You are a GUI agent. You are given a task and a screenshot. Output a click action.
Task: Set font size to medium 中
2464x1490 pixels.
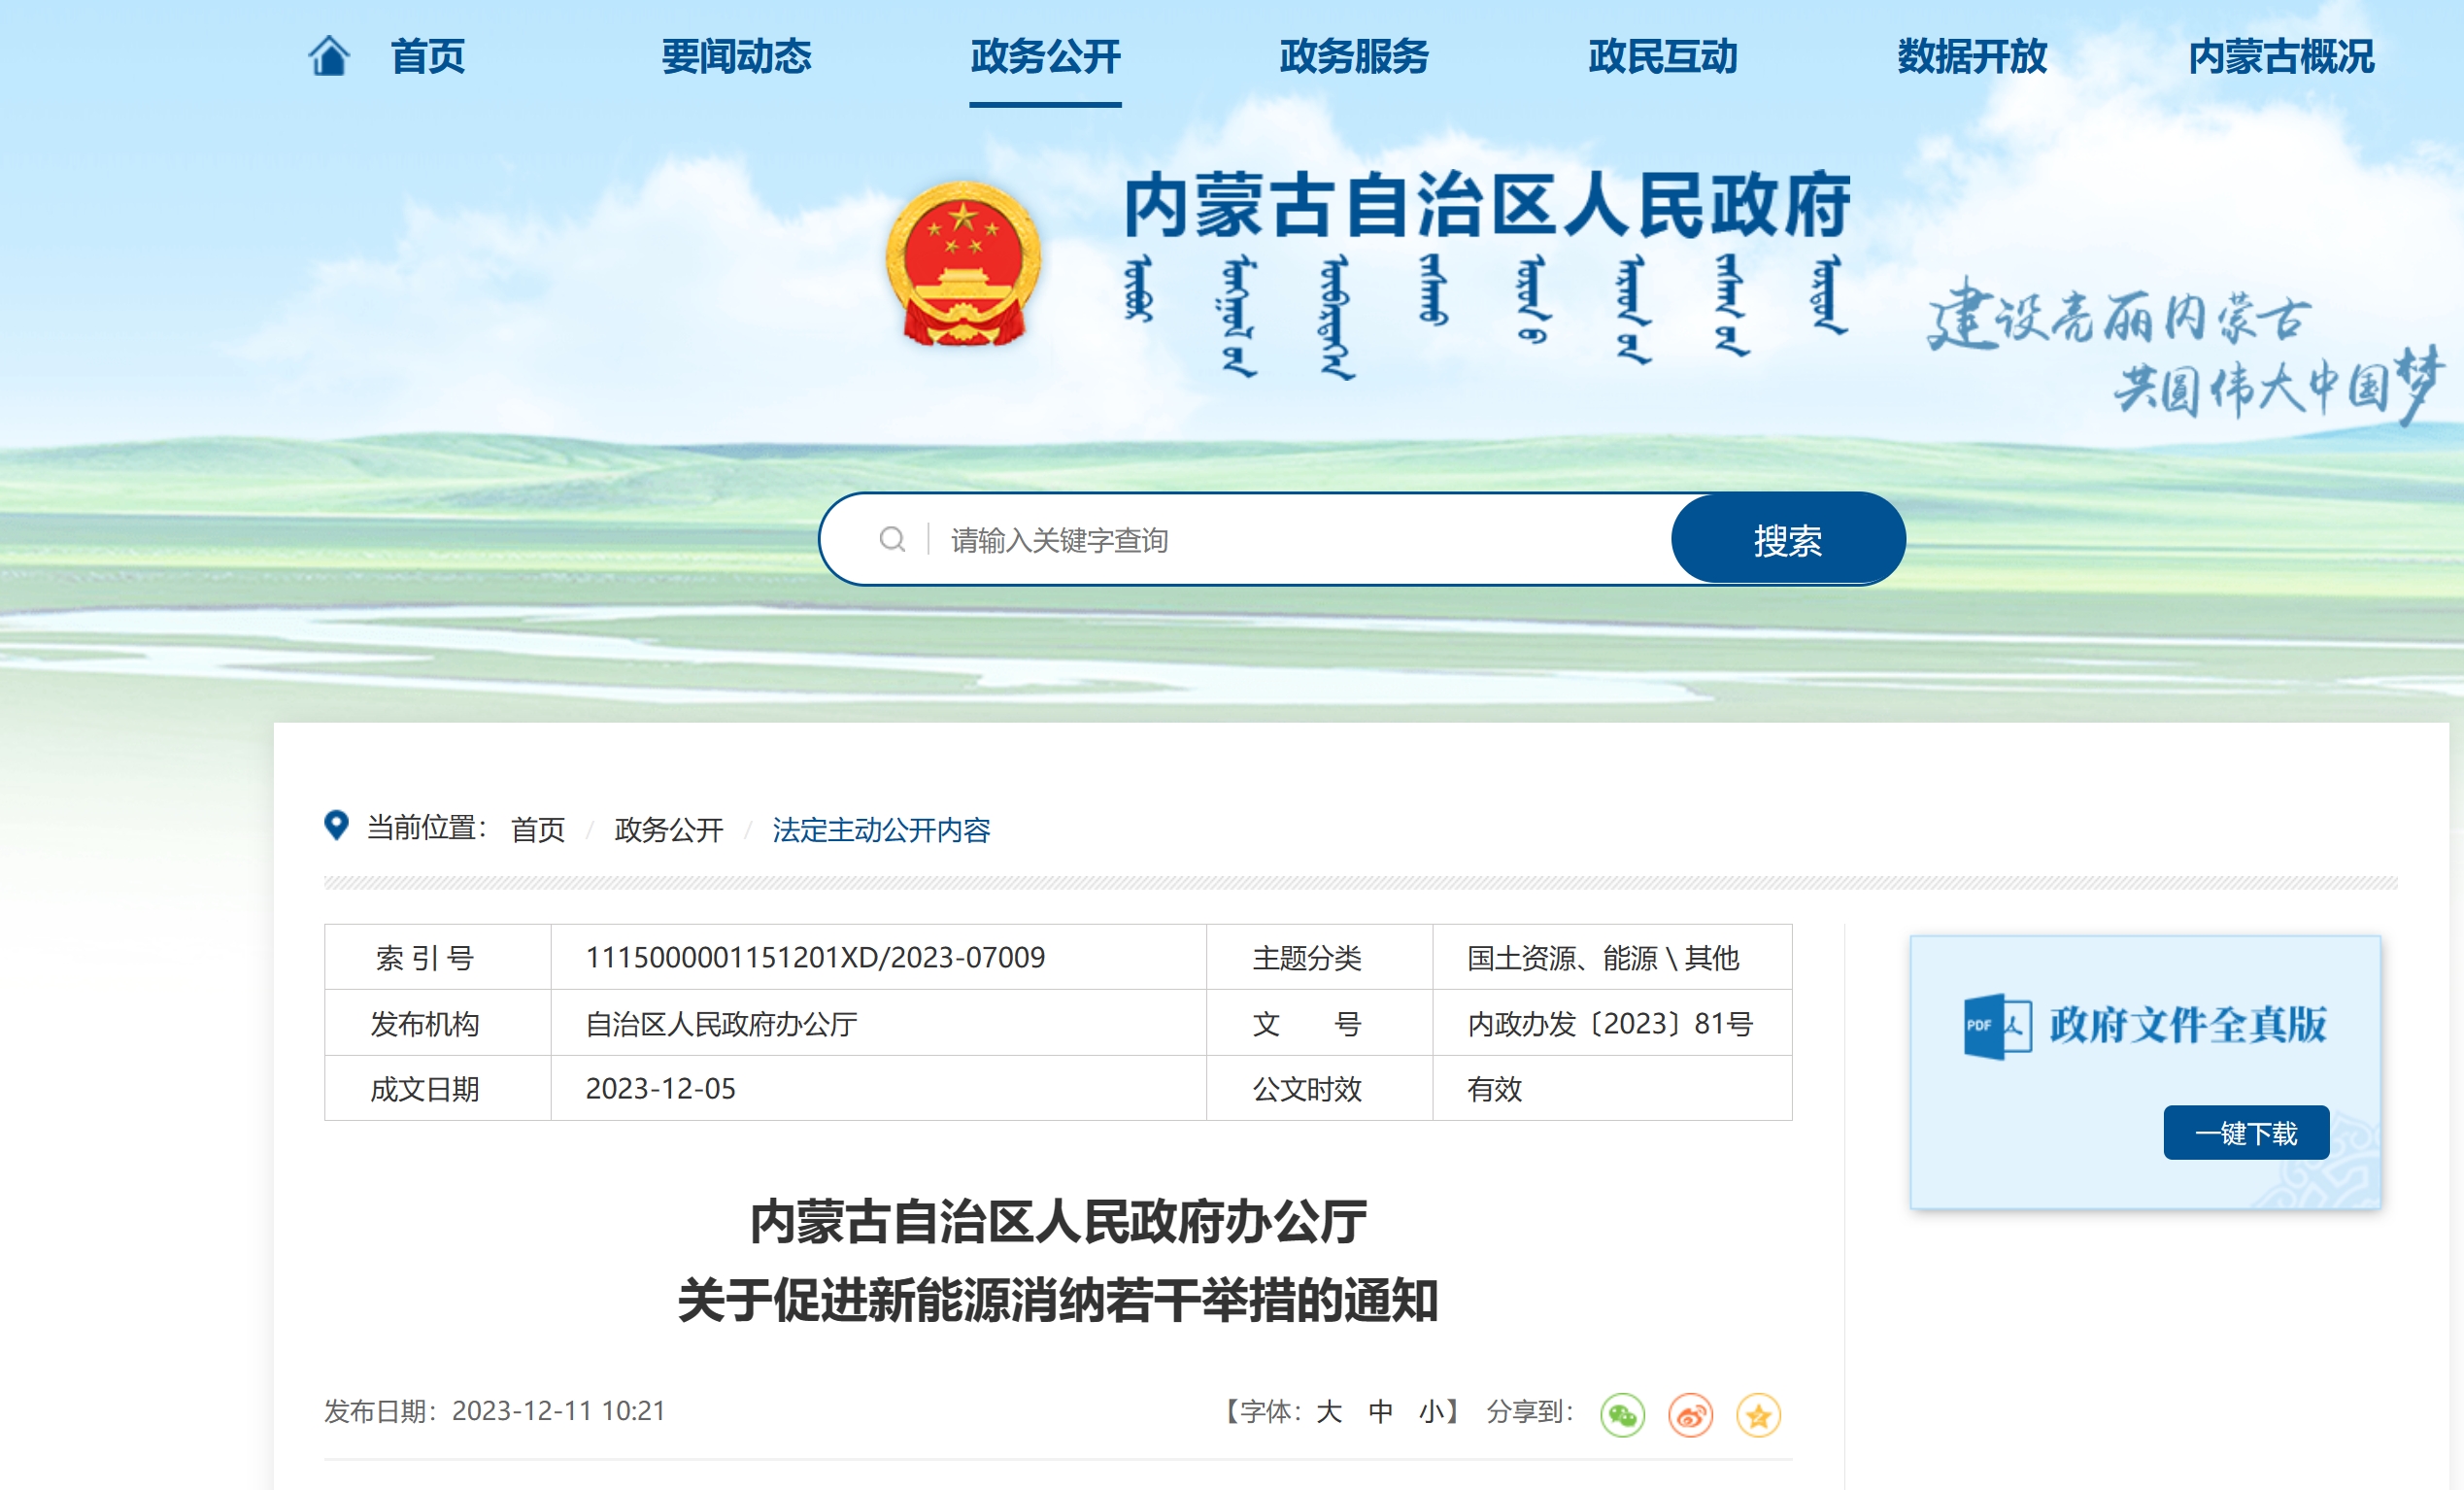[1380, 1411]
